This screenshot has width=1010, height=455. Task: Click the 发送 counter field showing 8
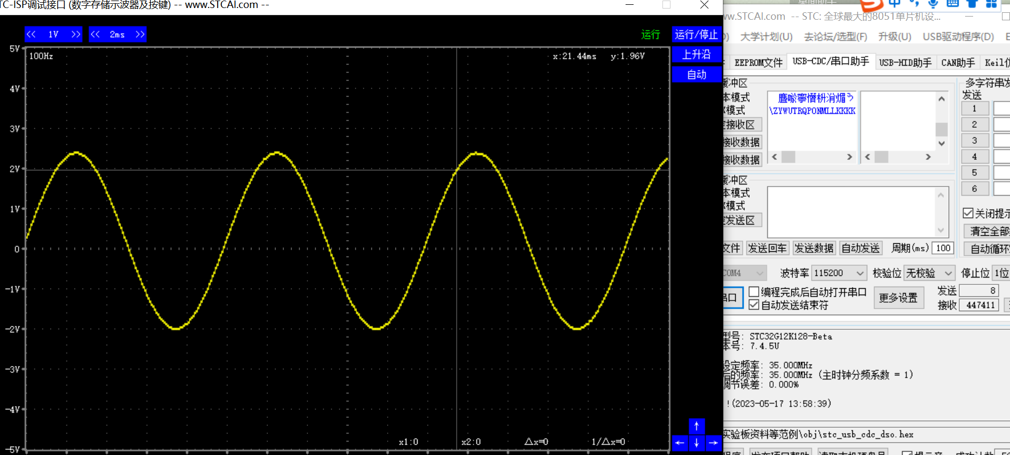click(x=979, y=290)
